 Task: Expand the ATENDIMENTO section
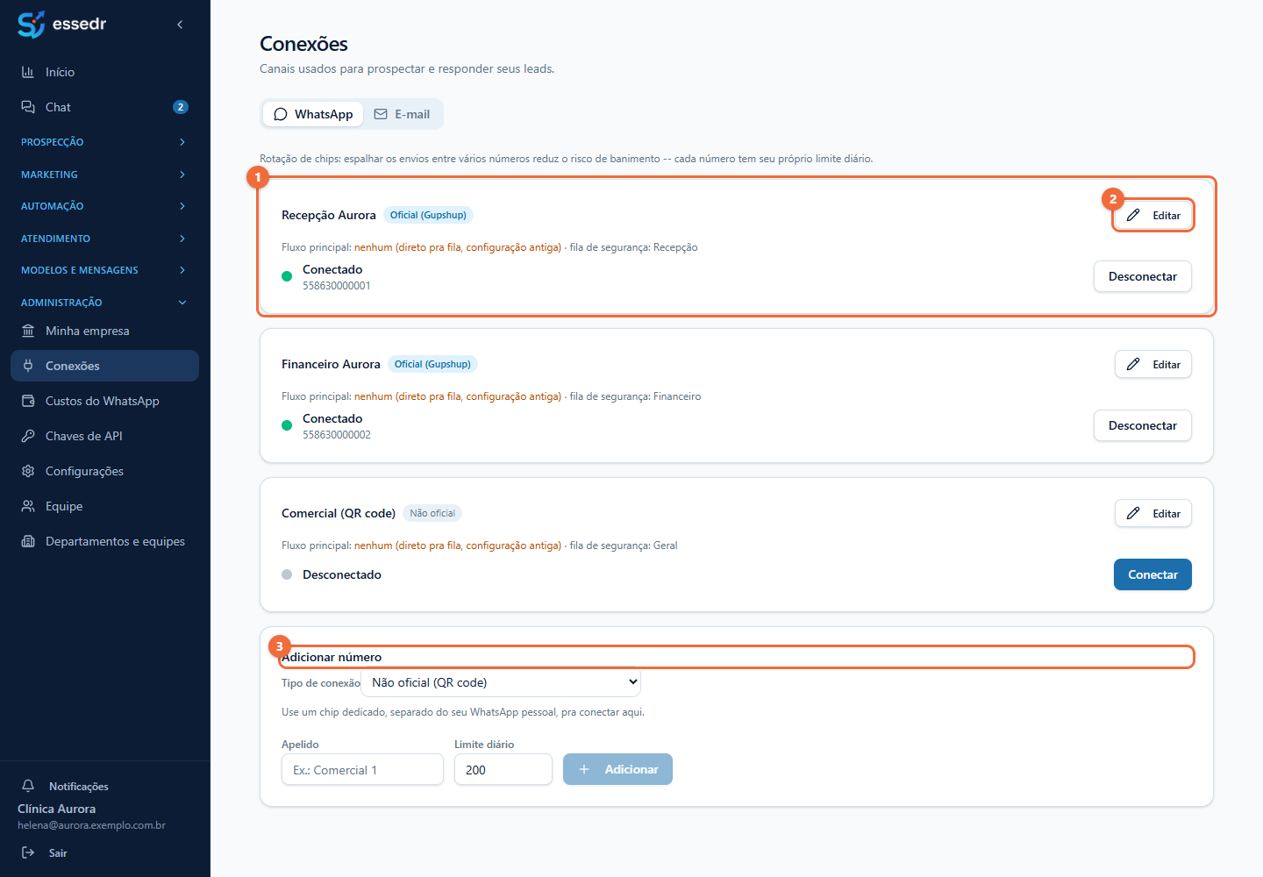105,239
